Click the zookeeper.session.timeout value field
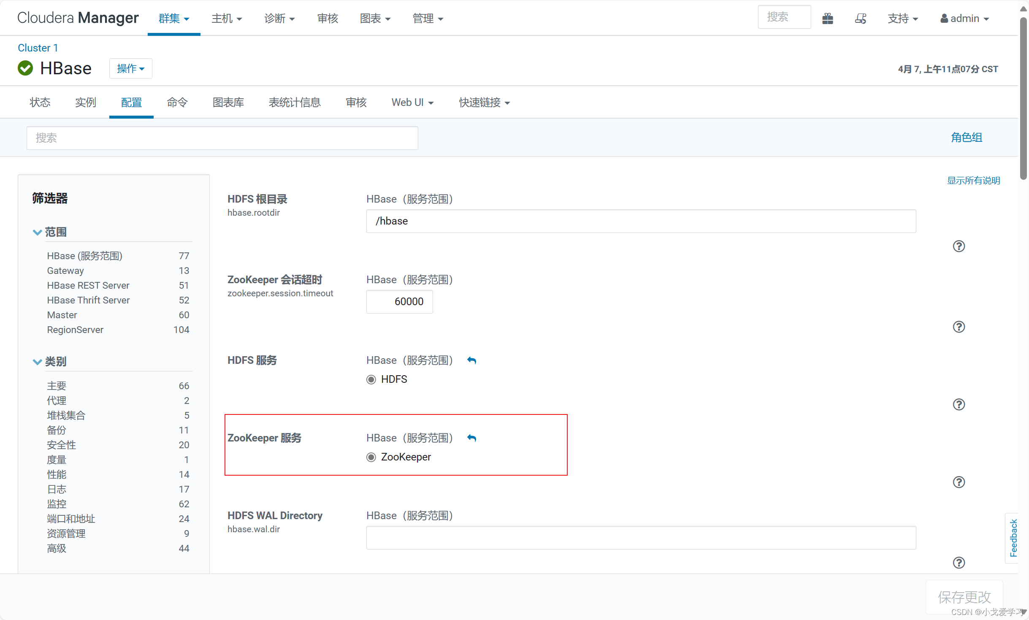This screenshot has height=620, width=1029. 400,302
